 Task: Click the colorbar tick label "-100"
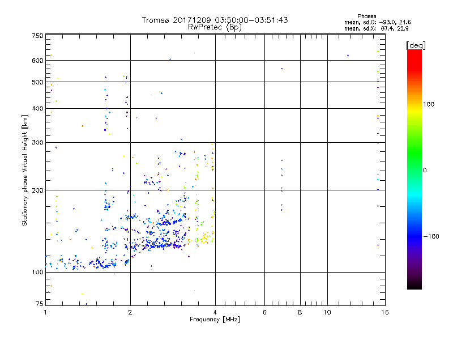tap(431, 236)
